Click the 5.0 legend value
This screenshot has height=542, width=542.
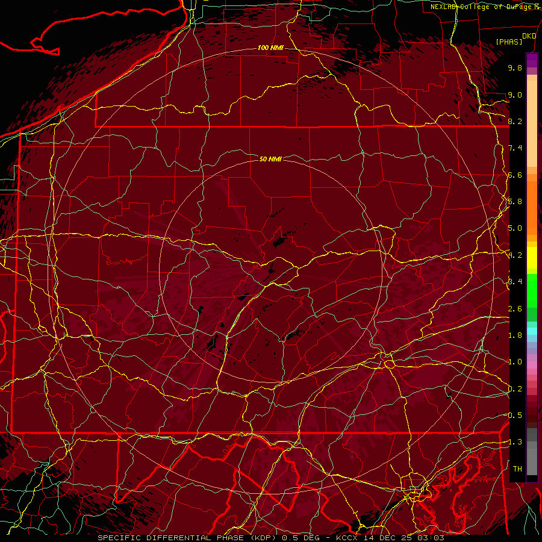(x=515, y=228)
